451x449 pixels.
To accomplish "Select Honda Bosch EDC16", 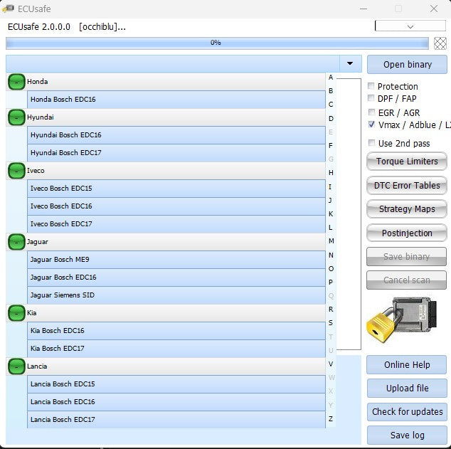I will click(176, 100).
